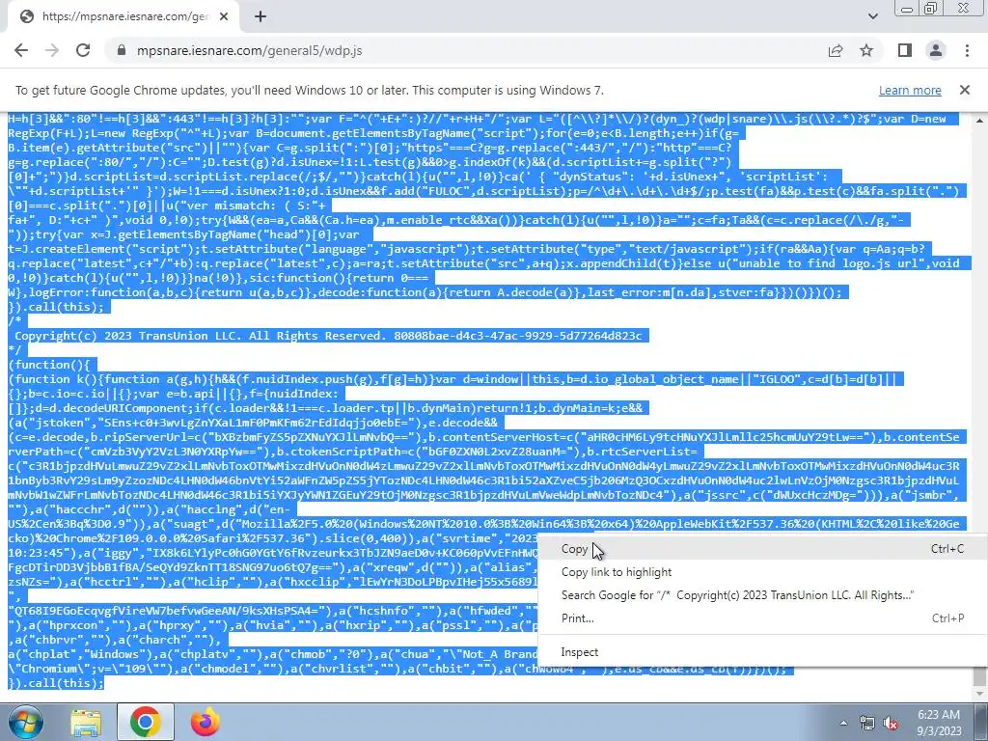Show hidden system tray icons
This screenshot has width=988, height=741.
pyautogui.click(x=843, y=723)
